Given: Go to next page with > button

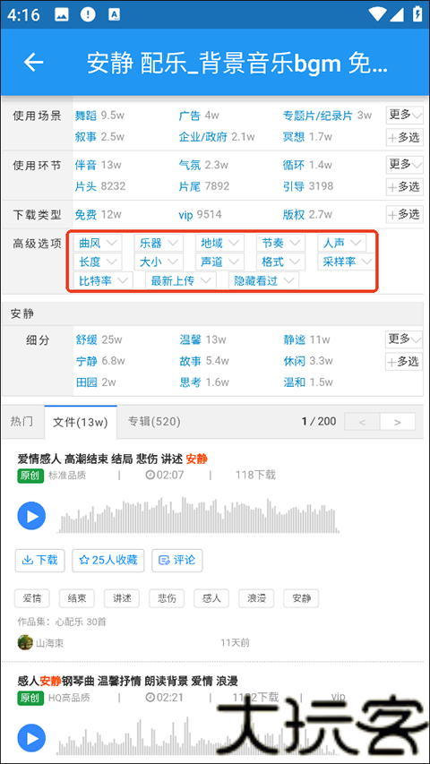Looking at the screenshot, I should click(398, 422).
